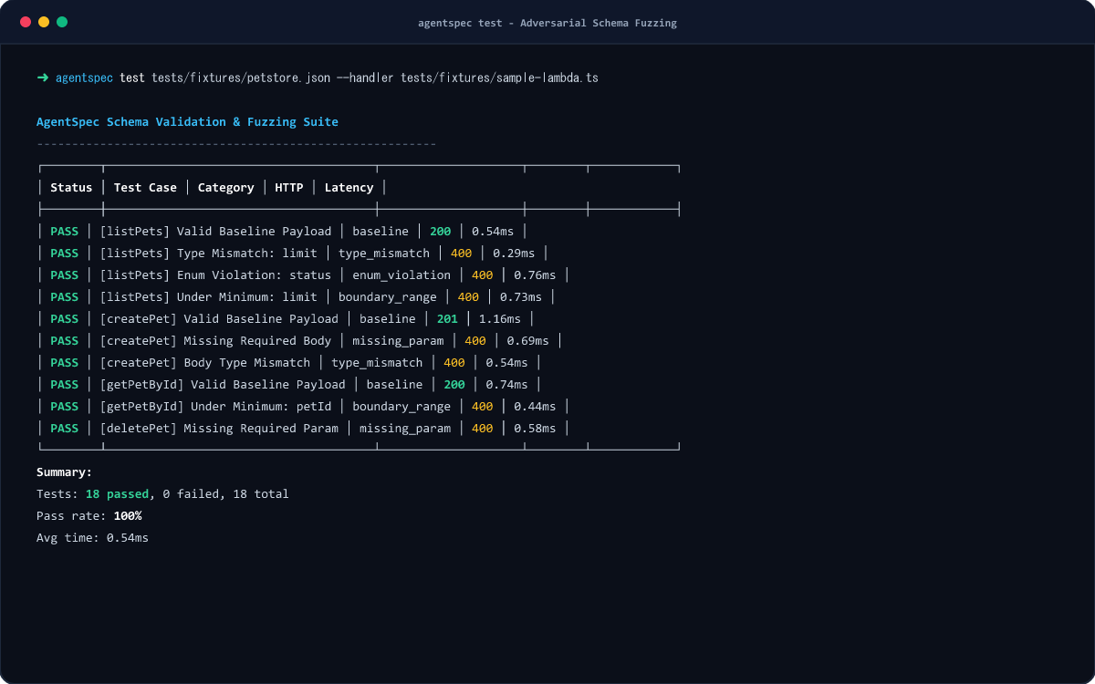This screenshot has width=1095, height=684.
Task: Click the '0 failed' text in summary
Action: tap(191, 494)
